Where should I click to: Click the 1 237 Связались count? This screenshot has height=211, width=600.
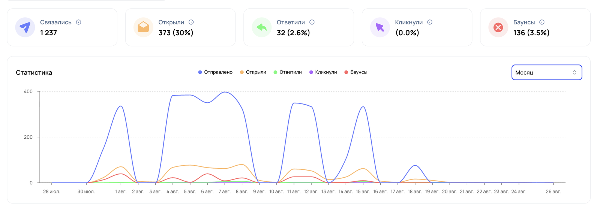[x=48, y=33]
